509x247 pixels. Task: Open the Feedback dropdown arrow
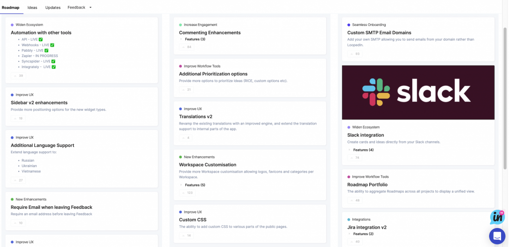90,7
